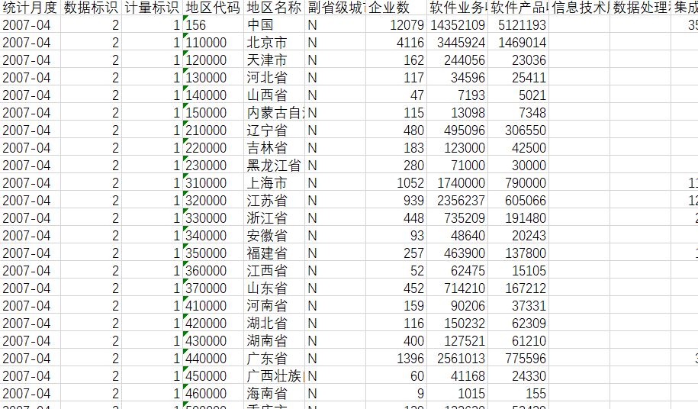The height and width of the screenshot is (409, 698).
Task: Click the cell containing 湖南省
Action: point(274,341)
